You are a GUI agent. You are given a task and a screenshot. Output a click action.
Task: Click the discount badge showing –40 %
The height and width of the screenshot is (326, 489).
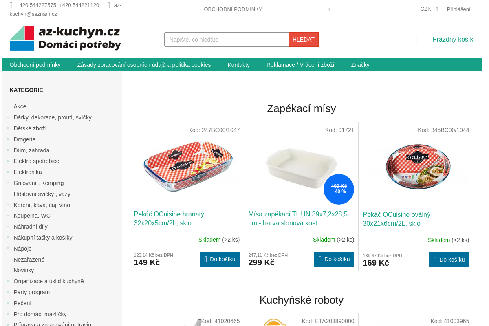click(339, 189)
